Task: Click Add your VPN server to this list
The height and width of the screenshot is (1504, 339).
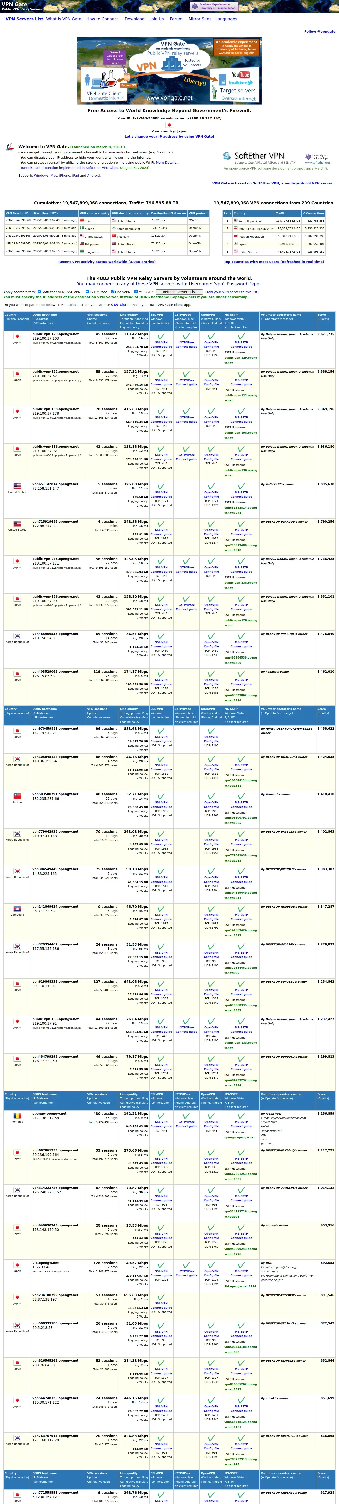Action: [x=232, y=292]
